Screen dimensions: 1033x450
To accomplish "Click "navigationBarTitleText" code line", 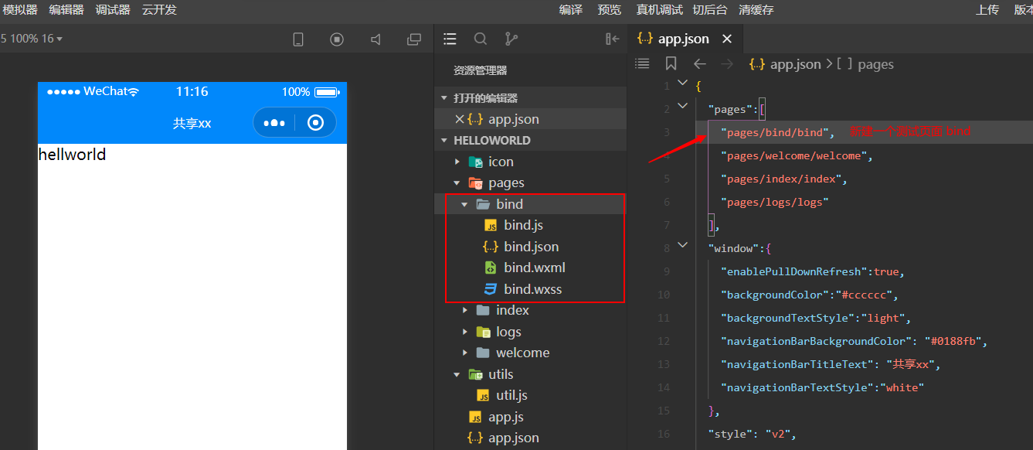I will (x=831, y=365).
